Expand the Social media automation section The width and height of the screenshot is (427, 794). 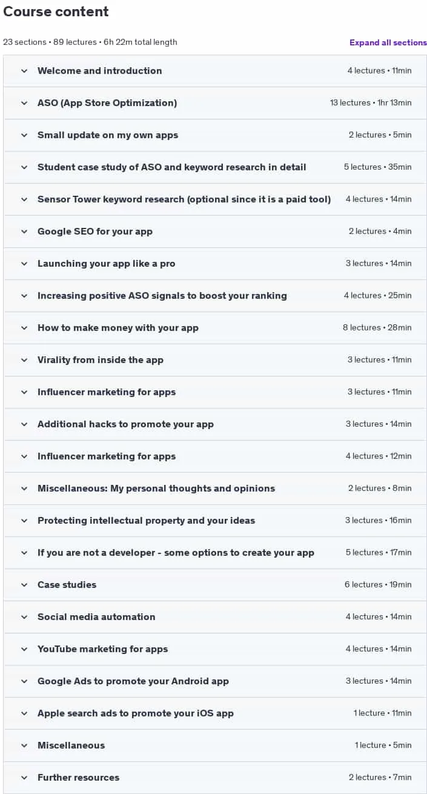(x=215, y=617)
